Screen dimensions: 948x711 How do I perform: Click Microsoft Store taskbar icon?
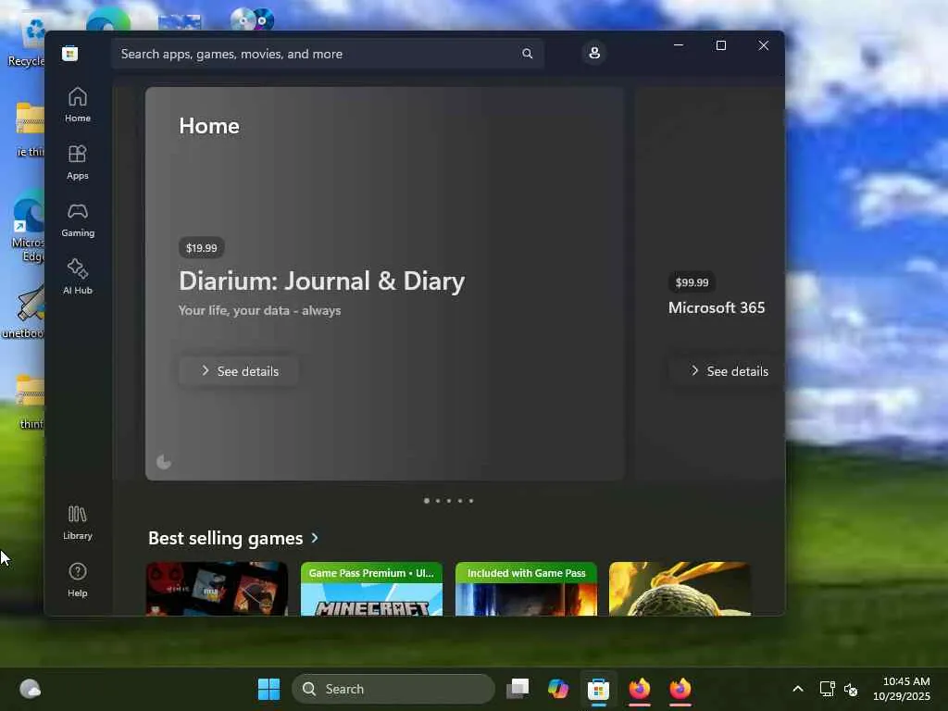coord(599,689)
